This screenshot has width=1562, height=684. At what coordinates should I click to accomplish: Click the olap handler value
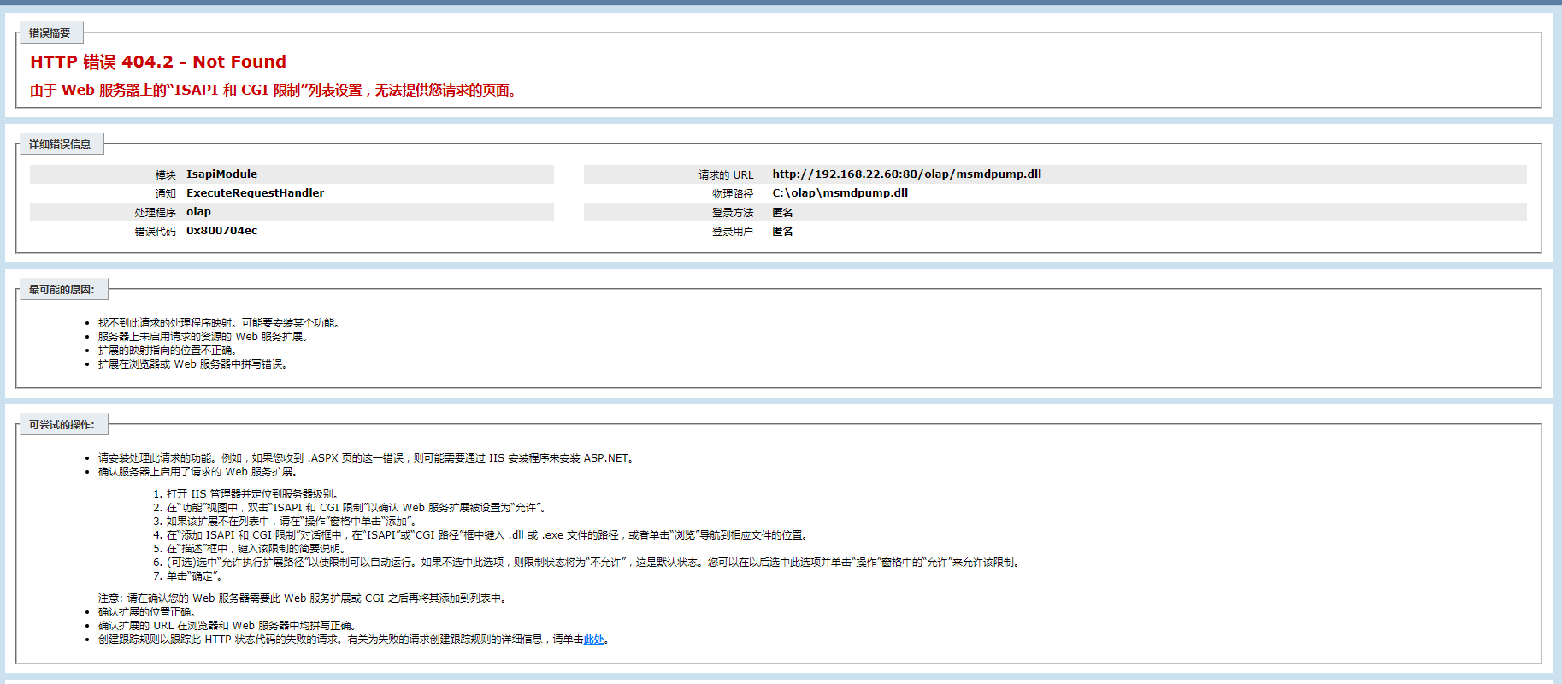point(198,212)
